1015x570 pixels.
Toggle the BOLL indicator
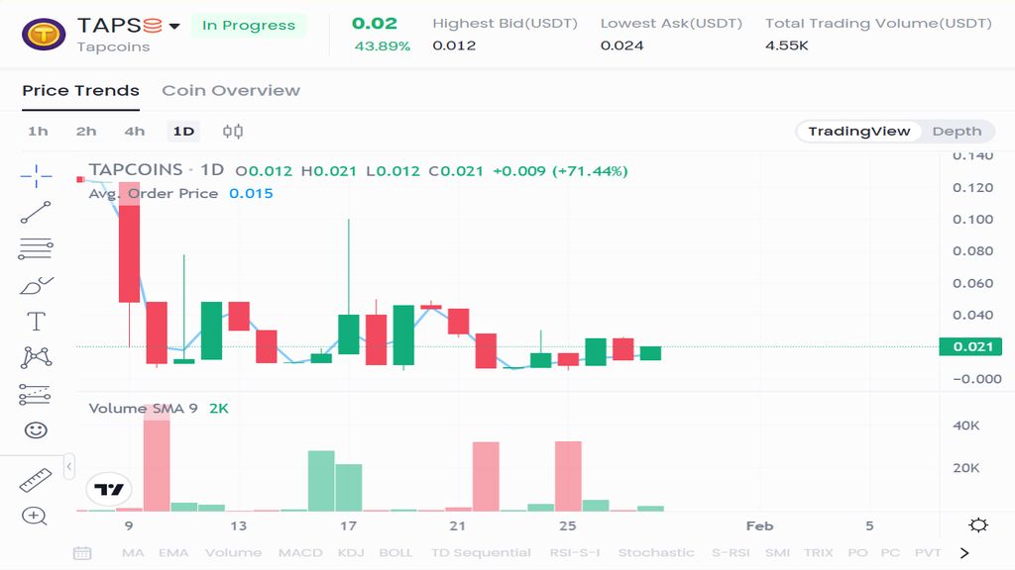tap(395, 553)
